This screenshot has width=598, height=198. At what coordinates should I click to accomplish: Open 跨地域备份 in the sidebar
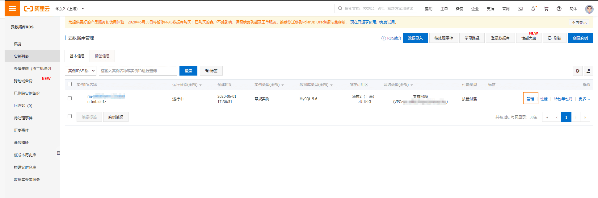(23, 81)
